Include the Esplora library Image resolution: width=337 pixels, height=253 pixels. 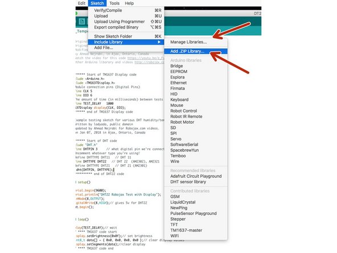coord(196,77)
